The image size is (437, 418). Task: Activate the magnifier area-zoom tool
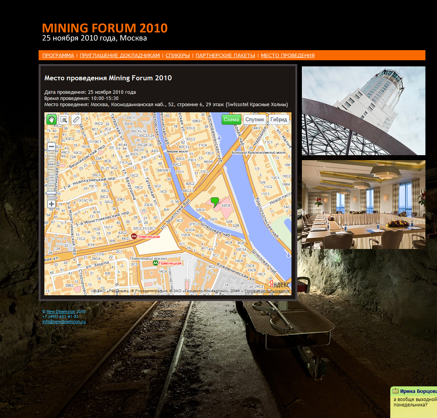[64, 120]
